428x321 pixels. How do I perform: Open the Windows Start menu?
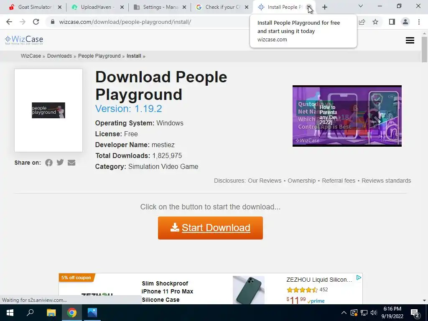click(x=10, y=313)
